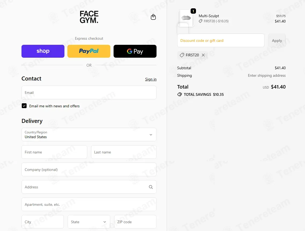305x231 pixels.
Task: Open the Sign in link
Action: click(151, 79)
